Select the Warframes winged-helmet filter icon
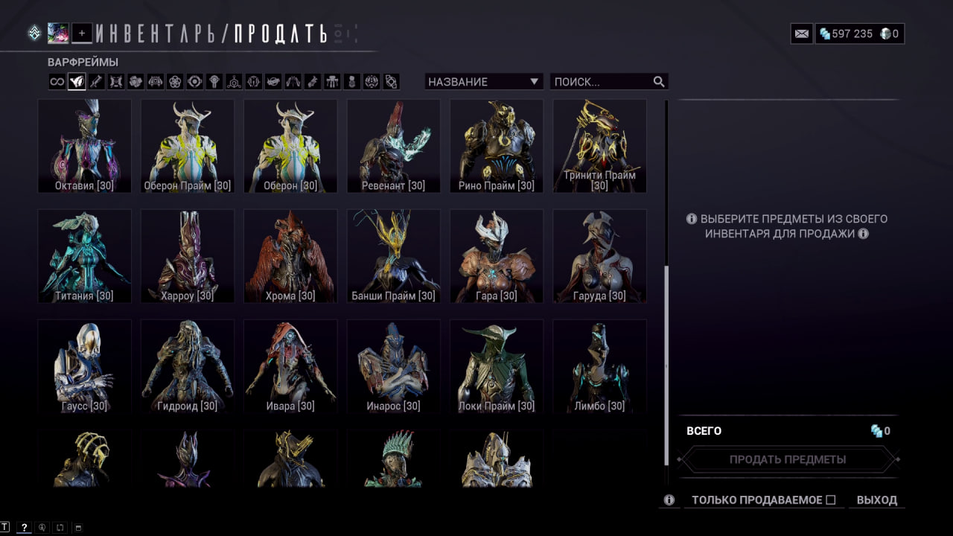The width and height of the screenshot is (953, 536). 76,82
